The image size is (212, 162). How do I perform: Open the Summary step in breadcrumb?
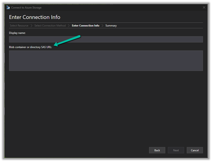point(111,26)
